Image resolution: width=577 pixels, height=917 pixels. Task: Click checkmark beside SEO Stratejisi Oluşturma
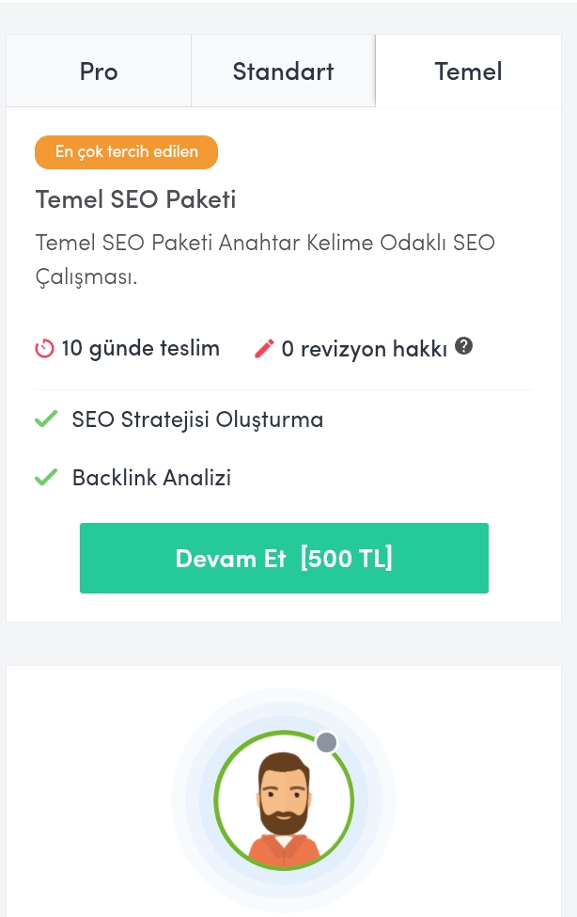[x=46, y=419]
